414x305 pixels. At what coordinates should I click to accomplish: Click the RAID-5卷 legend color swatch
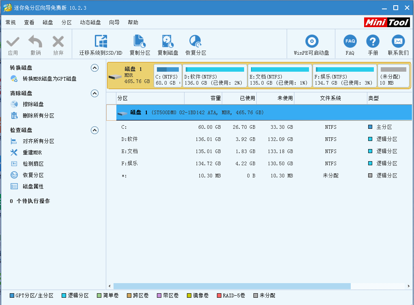pyautogui.click(x=219, y=296)
